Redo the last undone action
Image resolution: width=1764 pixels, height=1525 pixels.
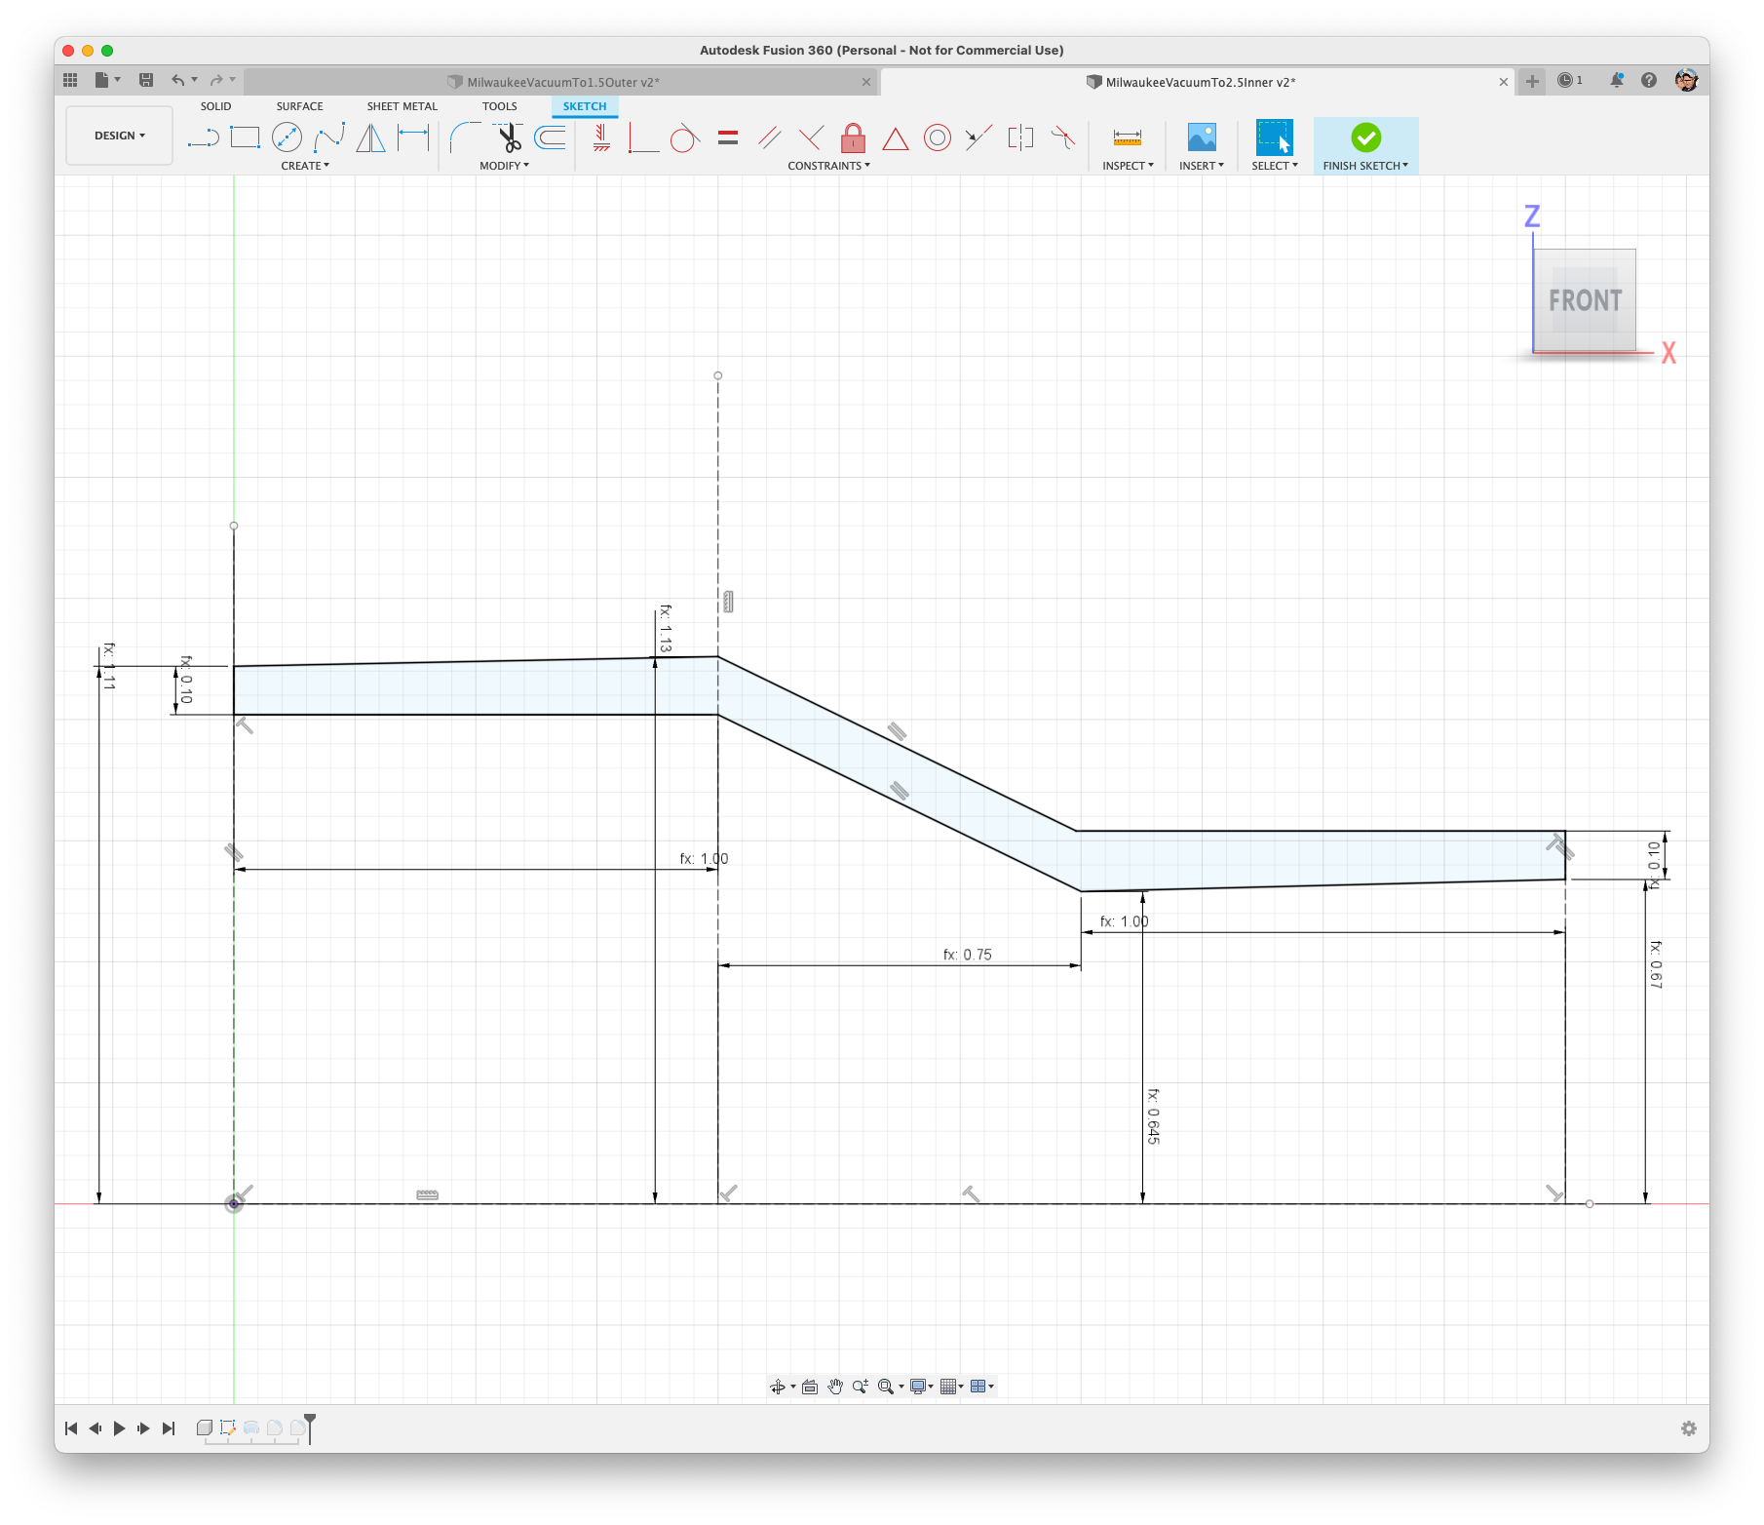216,80
